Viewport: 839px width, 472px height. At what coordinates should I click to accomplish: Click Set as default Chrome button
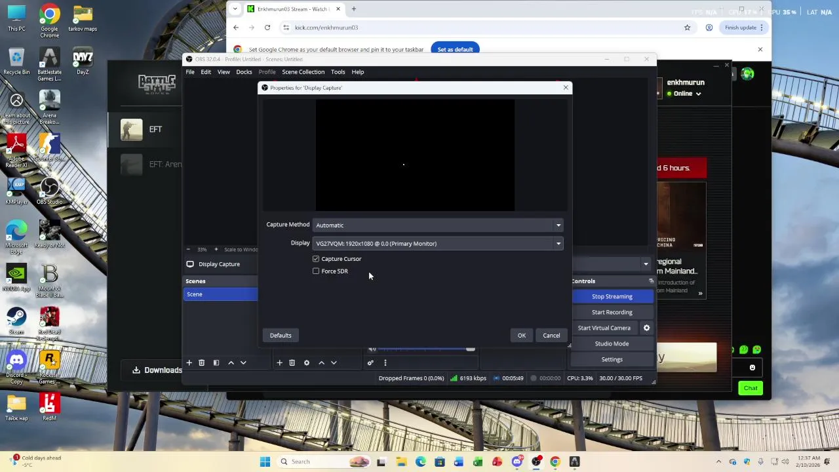455,49
